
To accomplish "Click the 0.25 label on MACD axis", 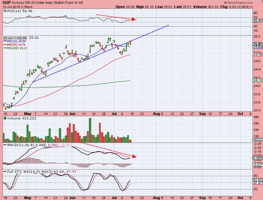I will tap(258, 143).
